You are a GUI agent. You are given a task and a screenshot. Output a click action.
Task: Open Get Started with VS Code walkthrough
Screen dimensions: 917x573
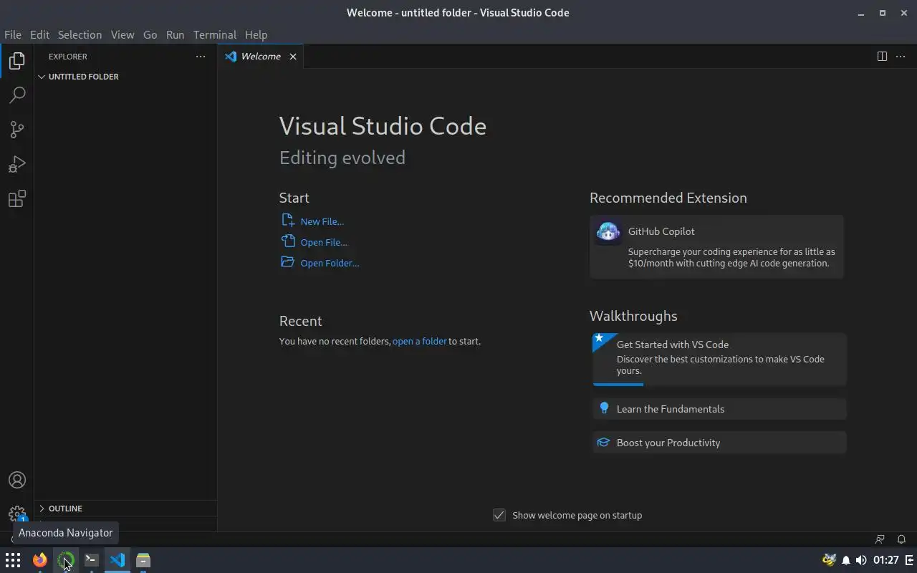pos(720,360)
